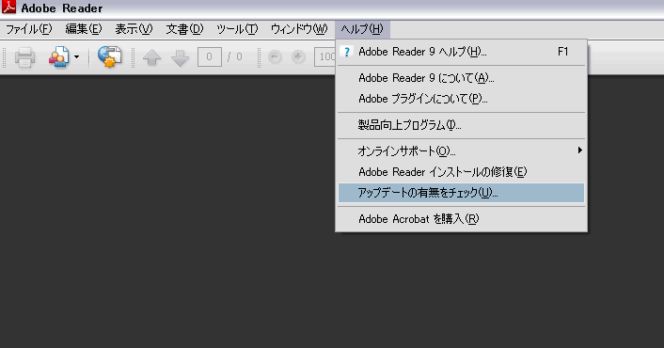The width and height of the screenshot is (664, 348).
Task: Click the Print icon in the toolbar
Action: [x=24, y=57]
